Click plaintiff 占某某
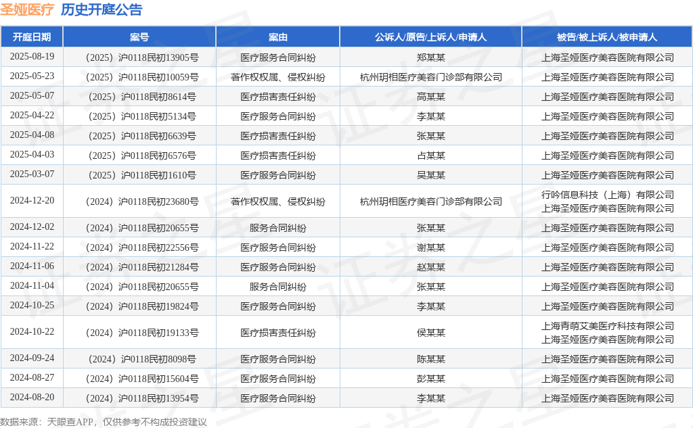693x428 pixels. pyautogui.click(x=431, y=156)
